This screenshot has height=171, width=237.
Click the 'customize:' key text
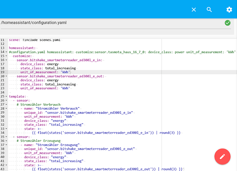pyautogui.click(x=22, y=56)
